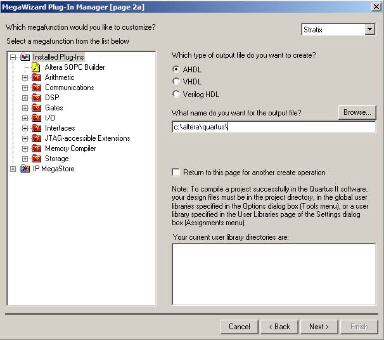This screenshot has width=384, height=340.
Task: Click the output file name text field
Action: (x=274, y=127)
